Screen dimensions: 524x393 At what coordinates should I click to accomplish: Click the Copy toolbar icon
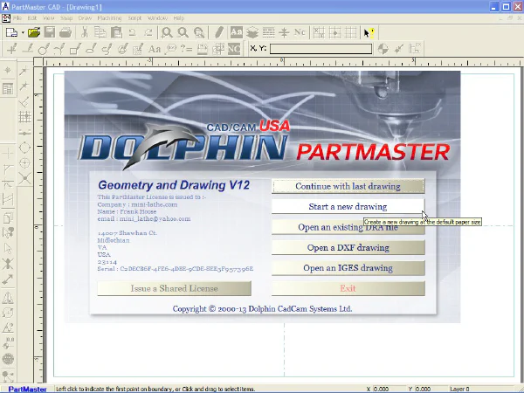100,32
